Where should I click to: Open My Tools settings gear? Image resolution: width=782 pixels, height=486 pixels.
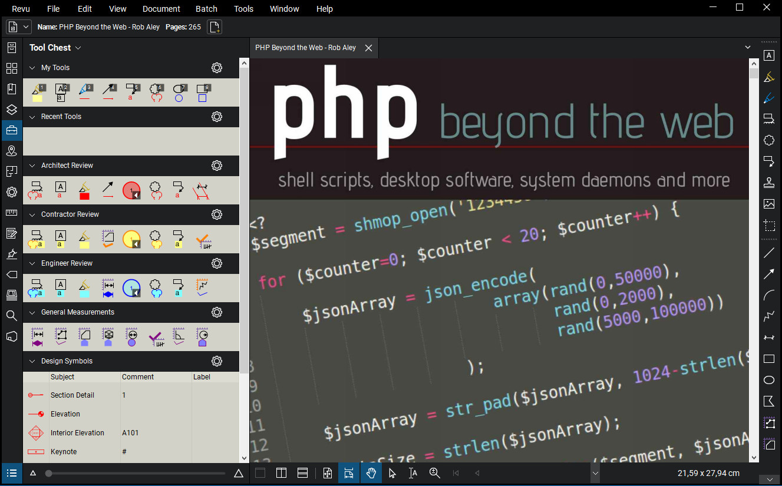click(x=217, y=68)
